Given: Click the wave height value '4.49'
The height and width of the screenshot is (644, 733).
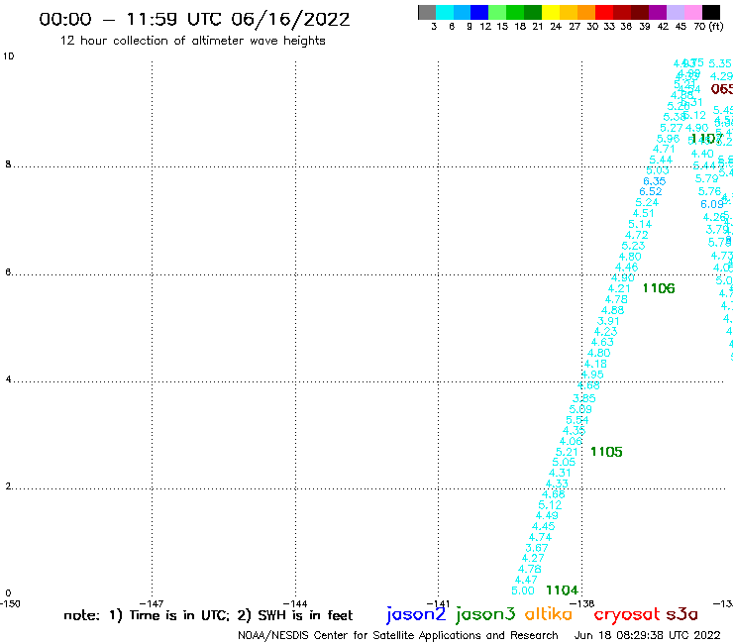Looking at the screenshot, I should [547, 515].
